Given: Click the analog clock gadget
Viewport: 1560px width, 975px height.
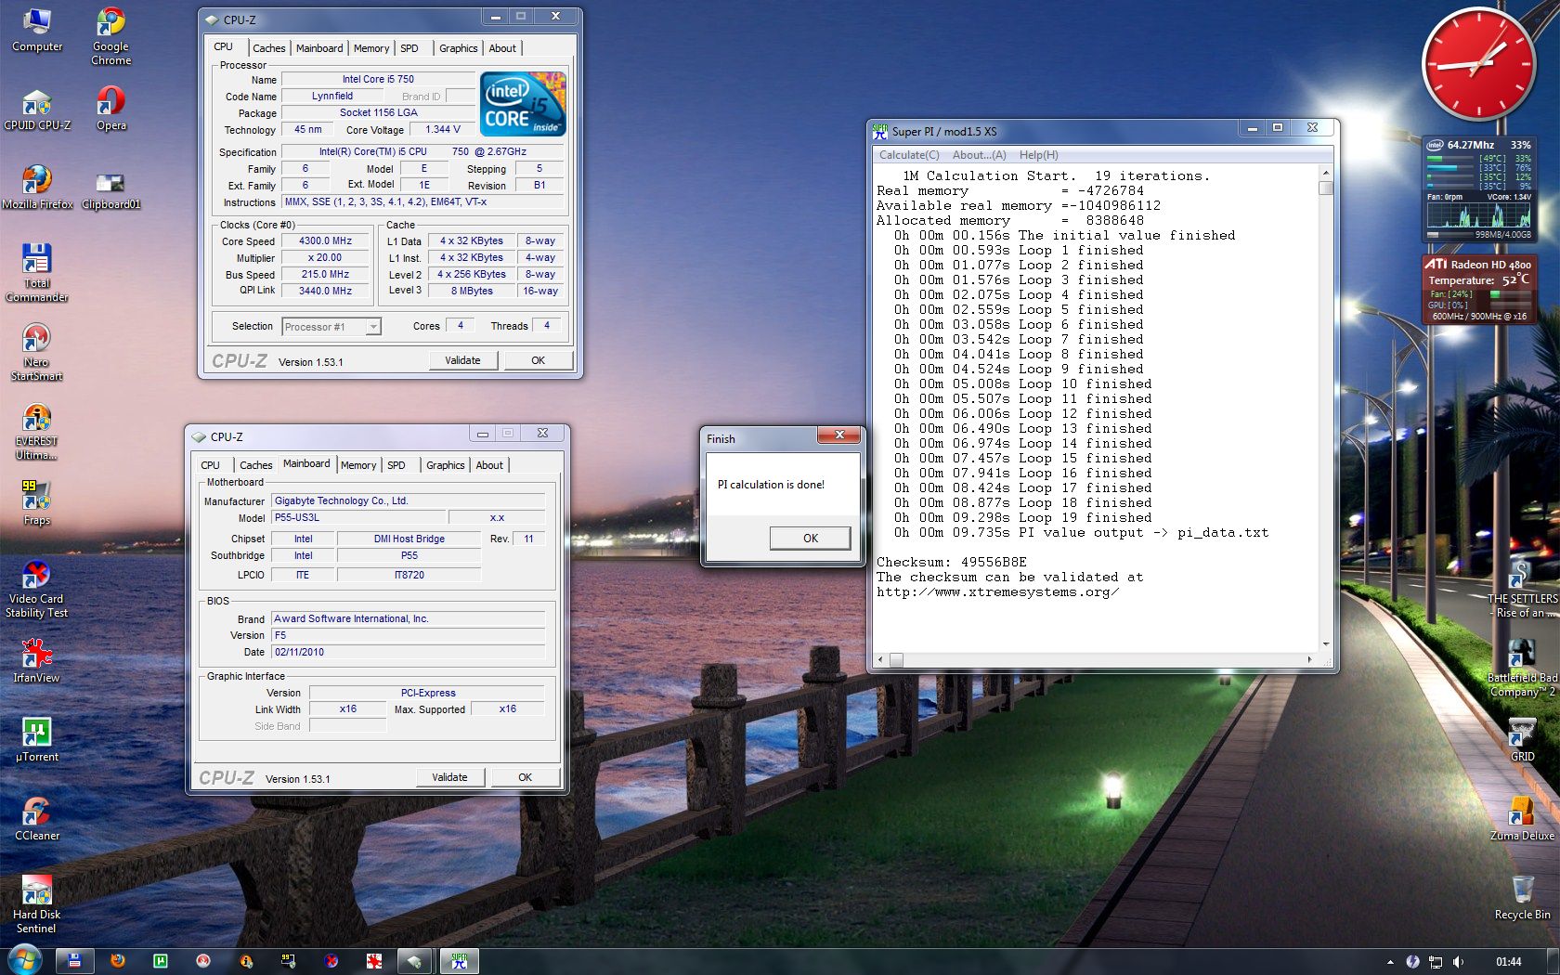Looking at the screenshot, I should click(x=1478, y=64).
